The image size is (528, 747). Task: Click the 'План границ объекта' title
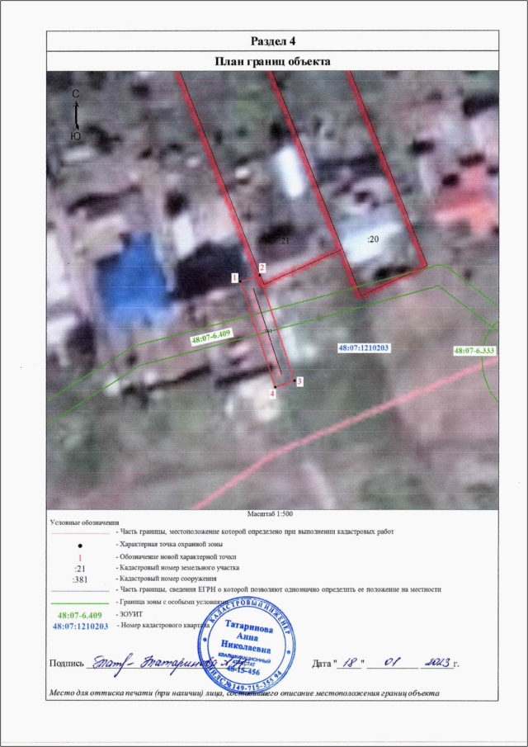(271, 61)
